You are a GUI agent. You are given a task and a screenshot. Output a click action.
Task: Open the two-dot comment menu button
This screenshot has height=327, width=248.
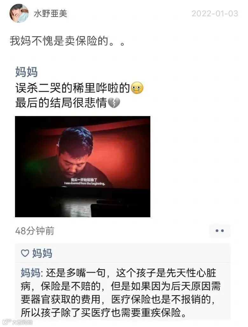click(220, 231)
